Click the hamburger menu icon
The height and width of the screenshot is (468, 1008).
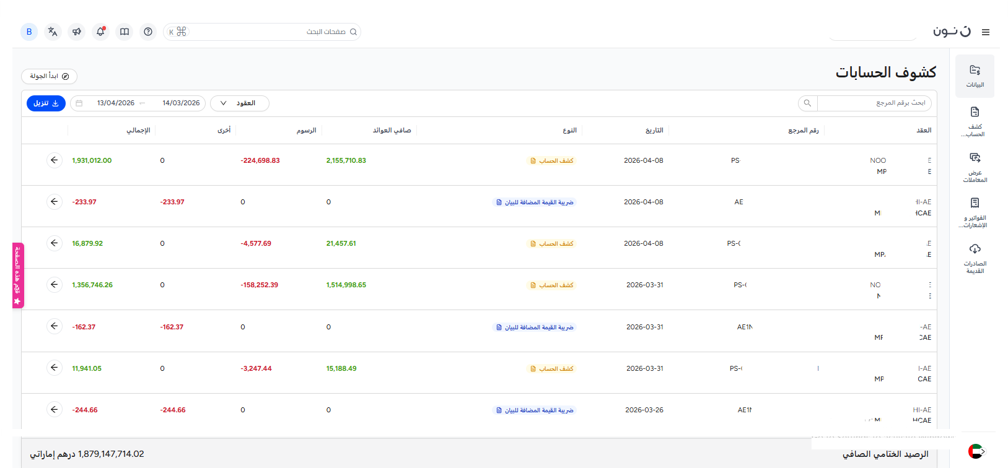coord(986,32)
